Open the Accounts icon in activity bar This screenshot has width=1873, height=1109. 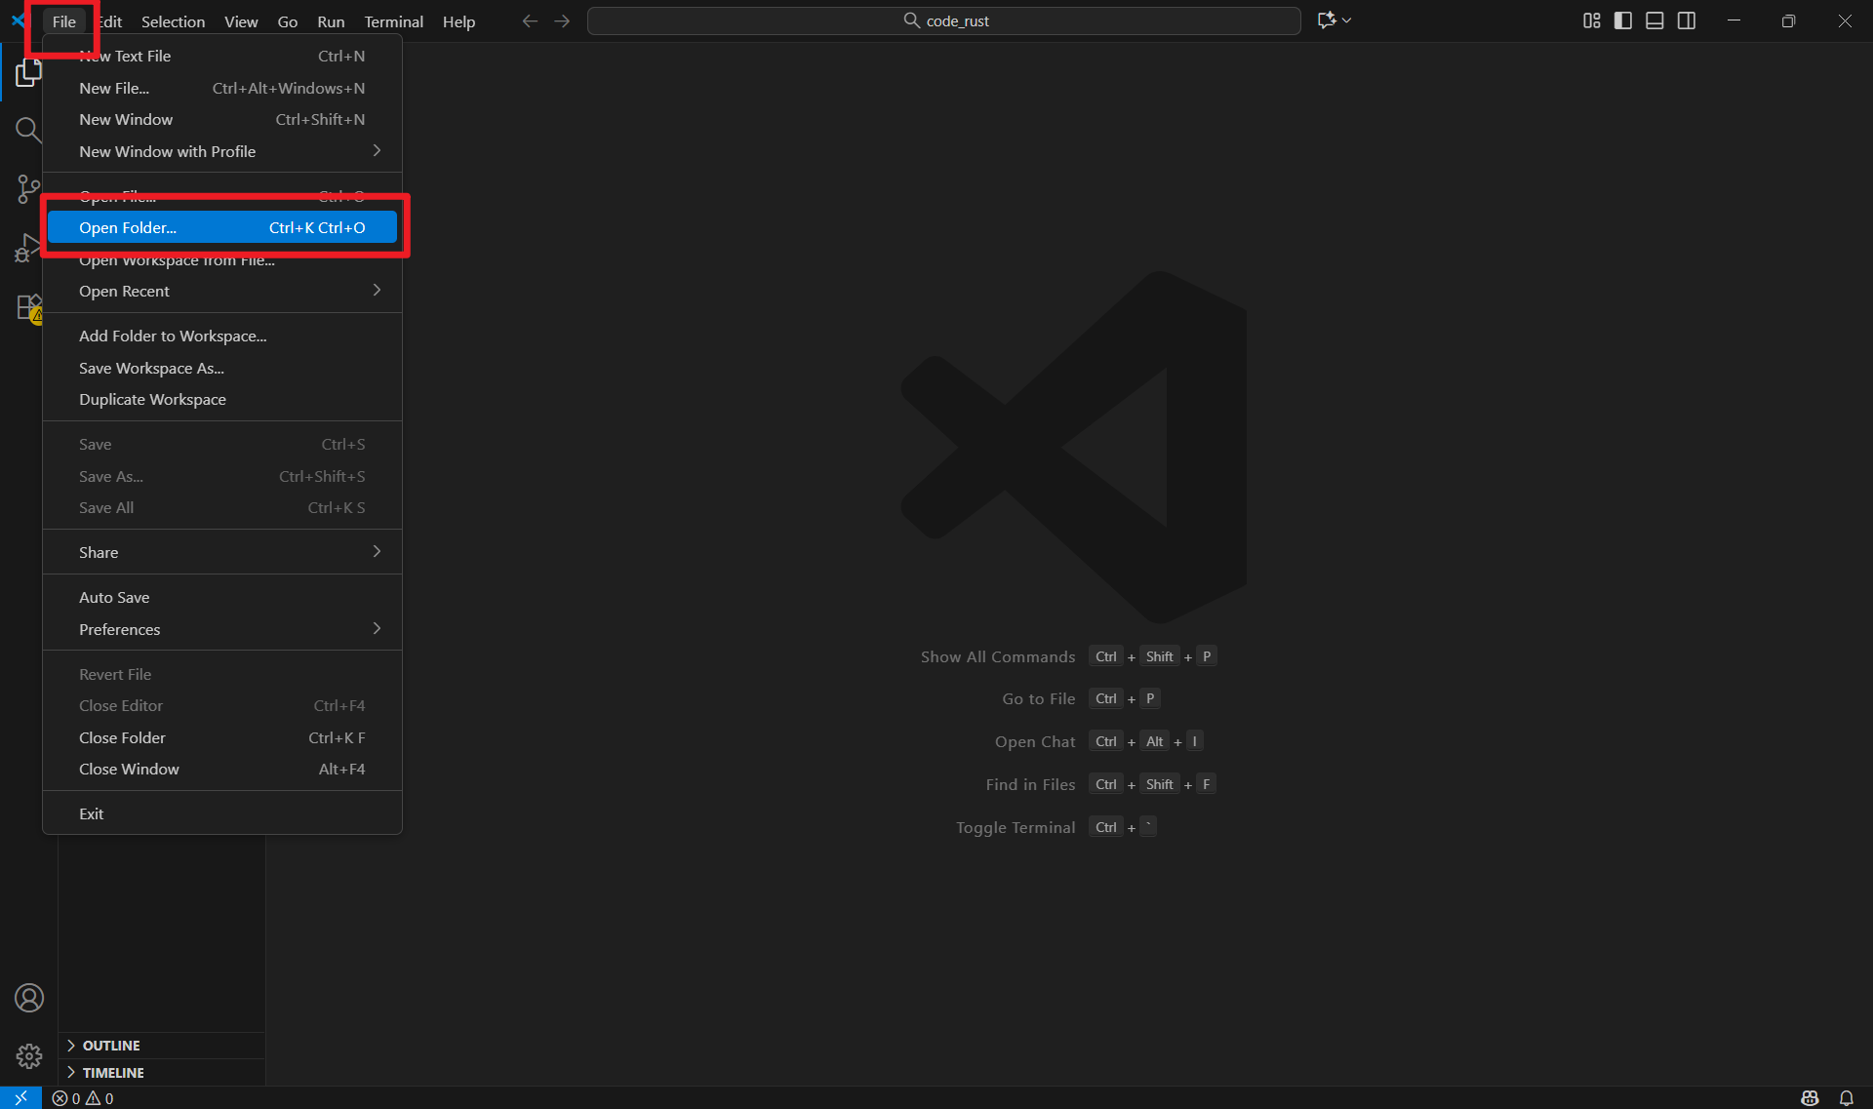(28, 998)
